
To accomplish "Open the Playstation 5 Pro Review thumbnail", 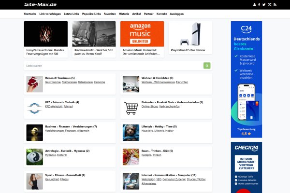I will click(190, 34).
